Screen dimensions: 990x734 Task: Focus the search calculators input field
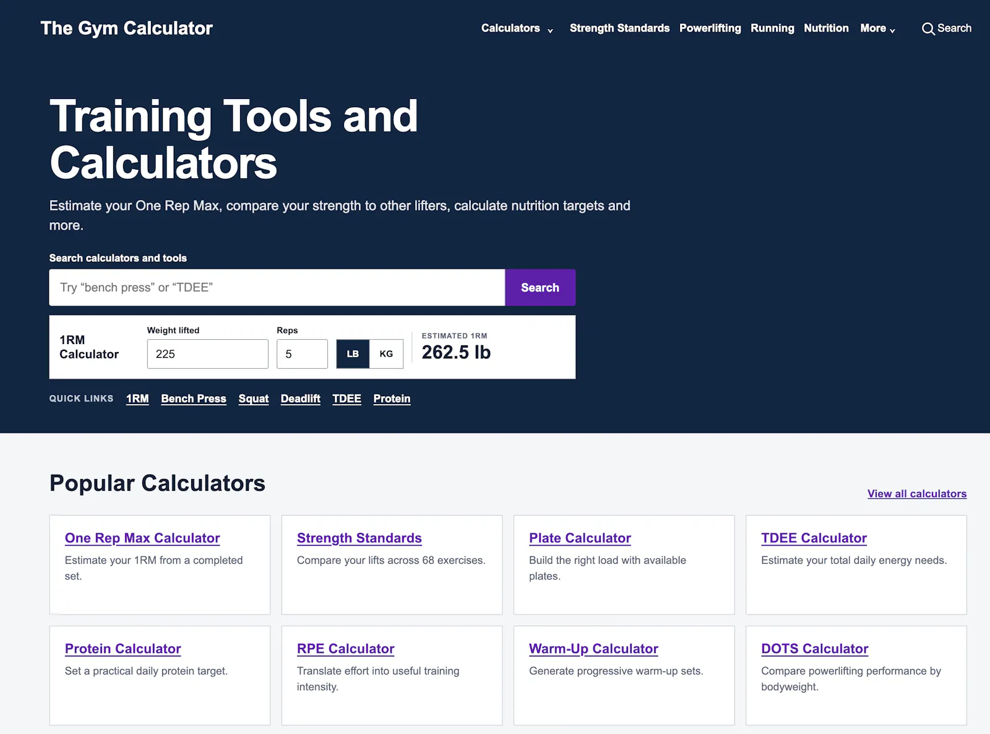277,287
